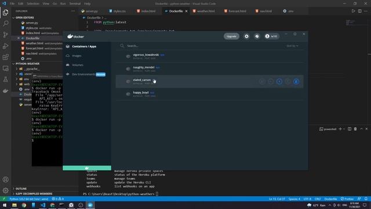This screenshot has height=209, width=371.
Task: Expand the env folder in explorer
Action: [26, 79]
